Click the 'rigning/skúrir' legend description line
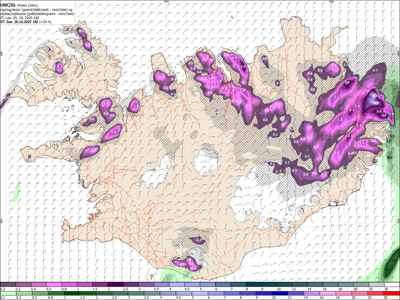 point(36,10)
